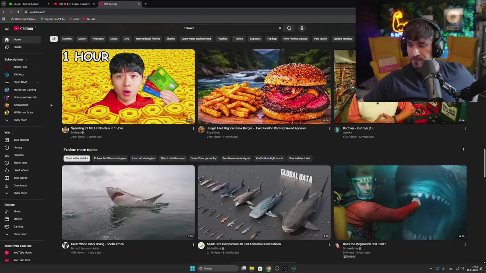This screenshot has height=273, width=486.
Task: Open the Clash MMA subscription channel
Action: pos(22,82)
